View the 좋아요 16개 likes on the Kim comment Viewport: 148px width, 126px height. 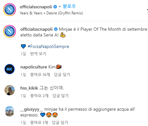coord(40,75)
